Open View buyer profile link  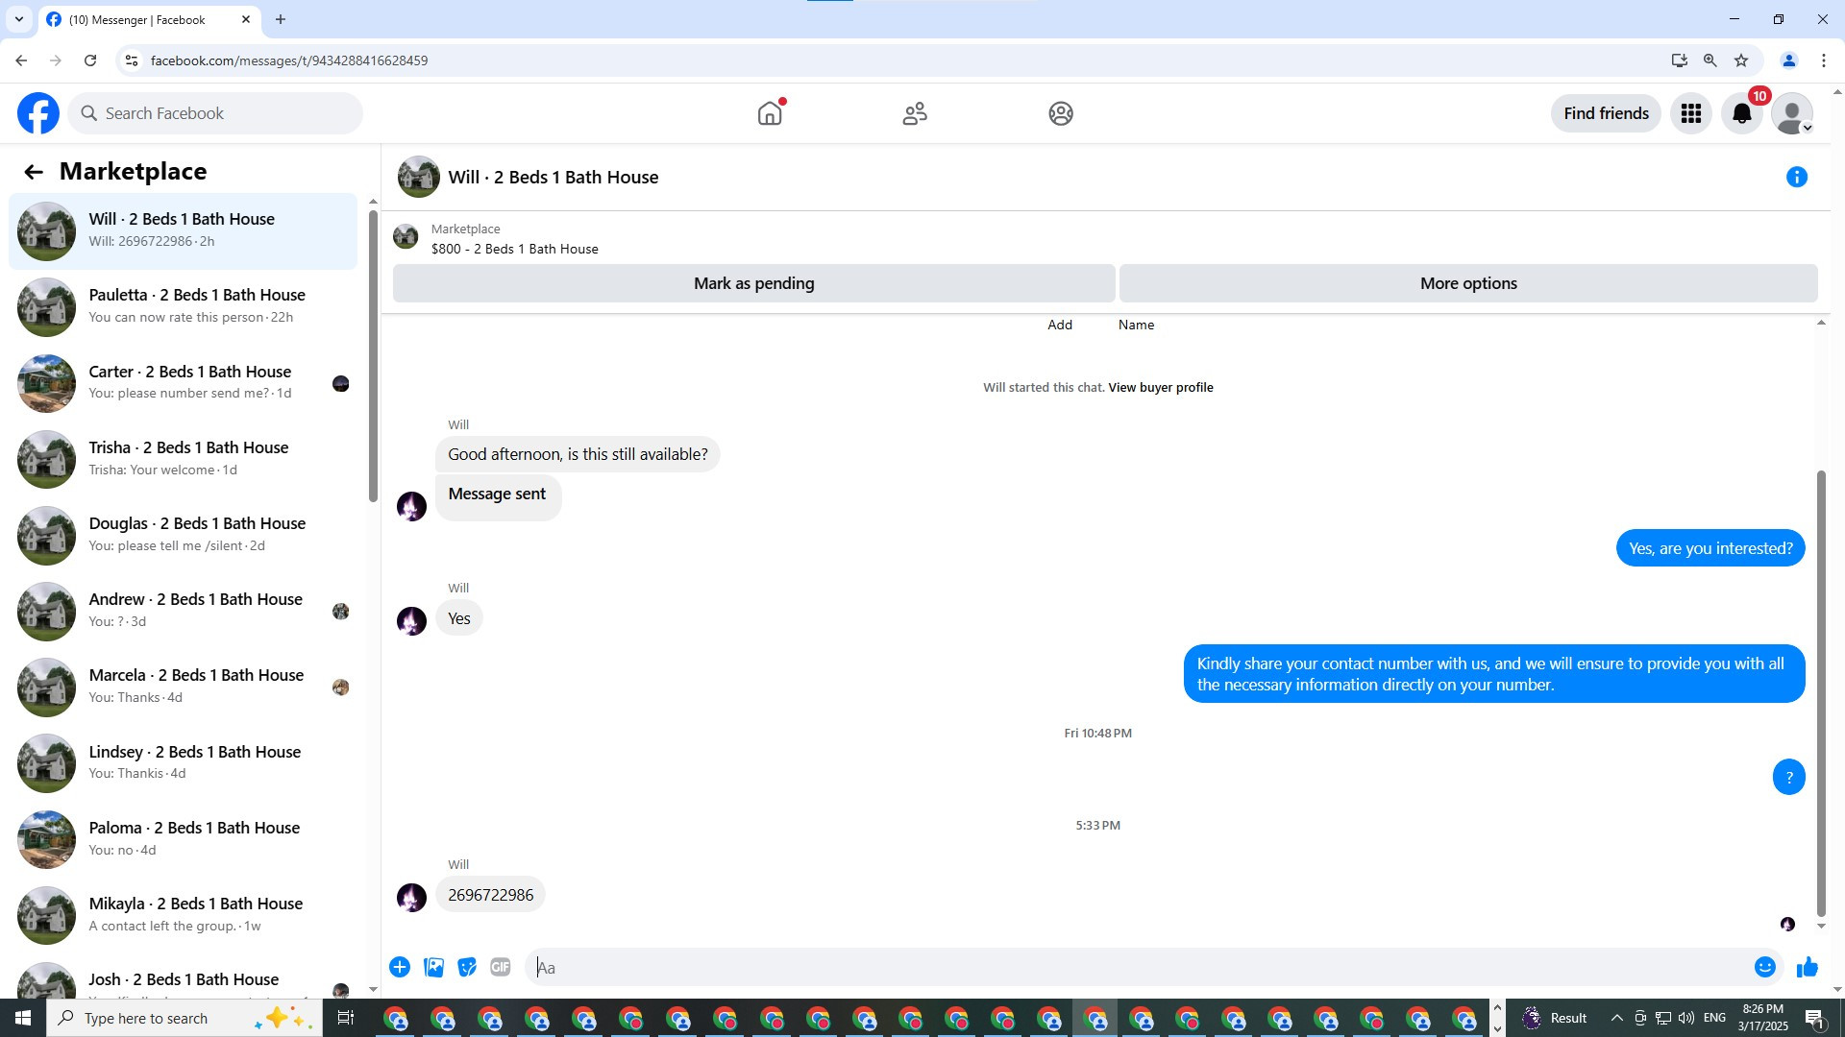tap(1161, 387)
